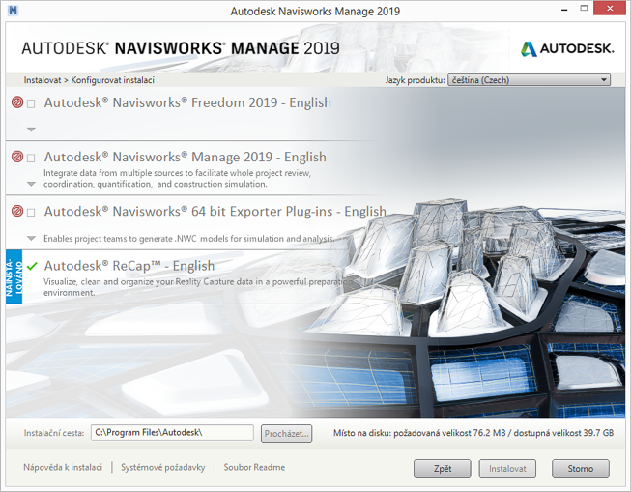Expand the 64 bit Exporter Plug-ins options arrow
Image resolution: width=631 pixels, height=492 pixels.
coord(31,238)
